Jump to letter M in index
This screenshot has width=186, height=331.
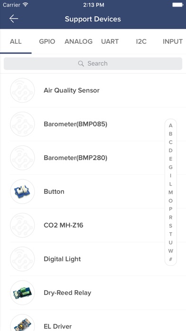[171, 192]
